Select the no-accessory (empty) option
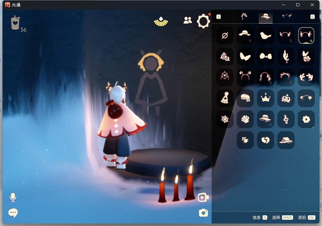Screen dimensions: 322x226 [x=225, y=35]
